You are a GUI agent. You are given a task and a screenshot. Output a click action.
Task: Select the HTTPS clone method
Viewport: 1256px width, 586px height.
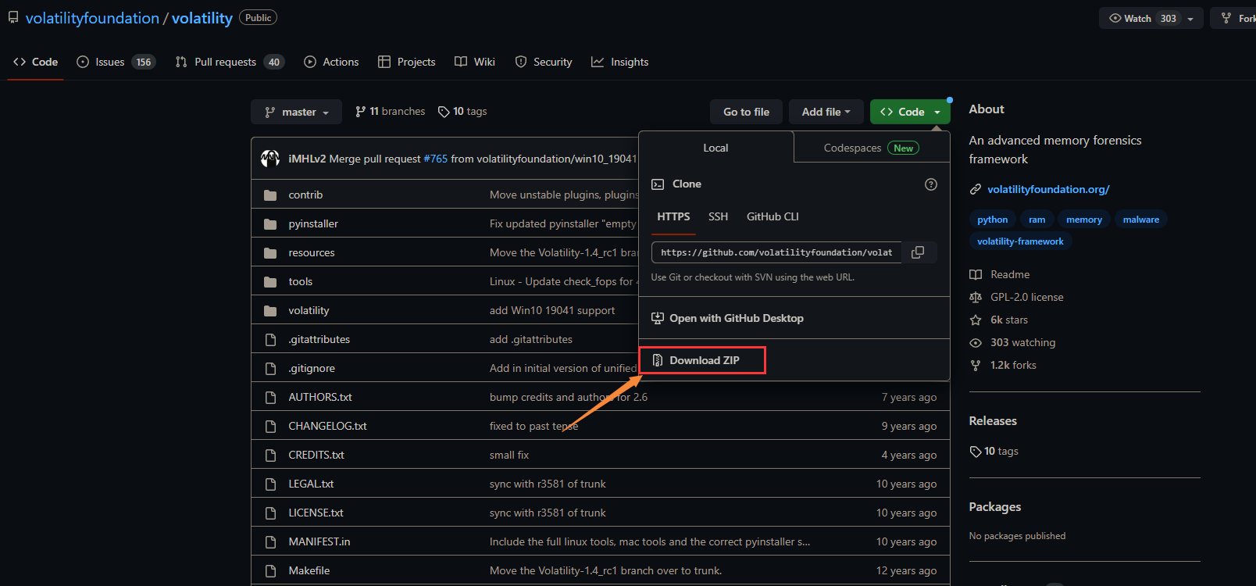[x=673, y=216]
